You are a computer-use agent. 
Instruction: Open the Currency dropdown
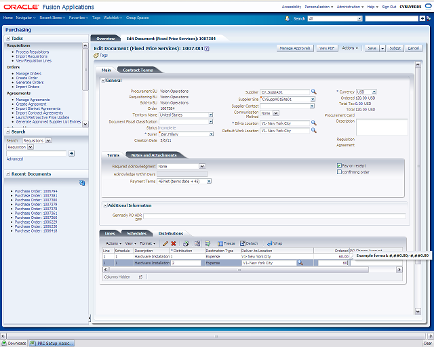374,91
